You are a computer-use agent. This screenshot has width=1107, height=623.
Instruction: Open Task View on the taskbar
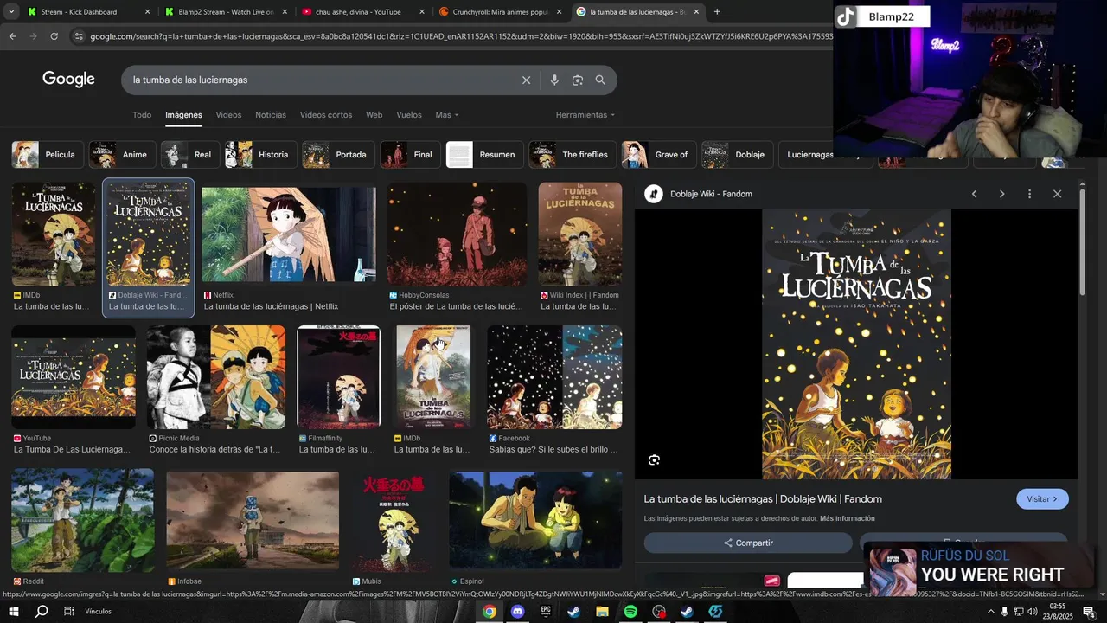(69, 612)
